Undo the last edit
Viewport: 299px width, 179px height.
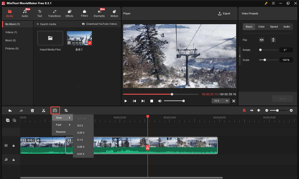(10, 110)
